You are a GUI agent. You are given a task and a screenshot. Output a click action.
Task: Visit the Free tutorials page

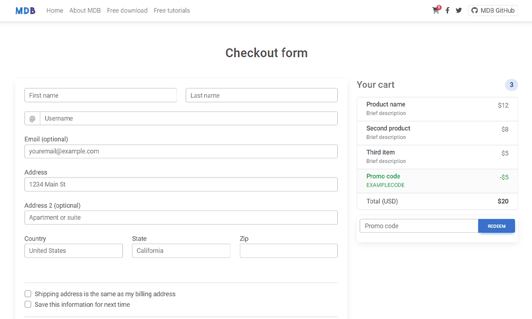(x=171, y=10)
